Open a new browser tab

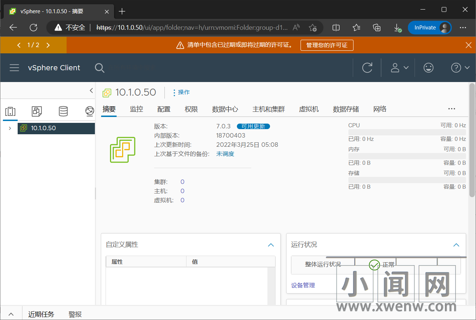[122, 11]
